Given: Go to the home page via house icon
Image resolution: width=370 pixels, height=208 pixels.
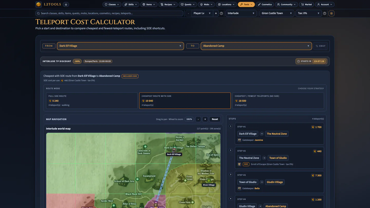Looking at the screenshot, I should pos(66,4).
